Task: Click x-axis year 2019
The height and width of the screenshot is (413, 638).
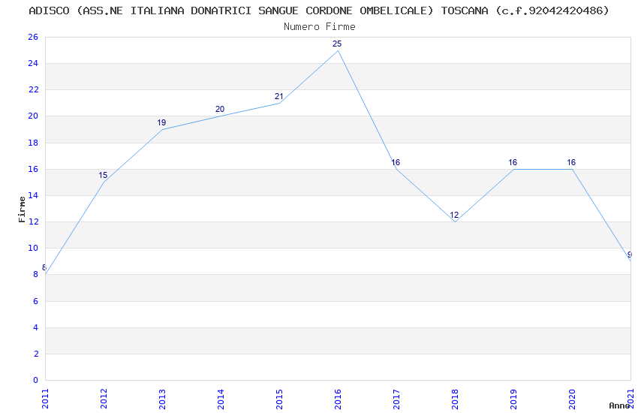Action: 514,399
